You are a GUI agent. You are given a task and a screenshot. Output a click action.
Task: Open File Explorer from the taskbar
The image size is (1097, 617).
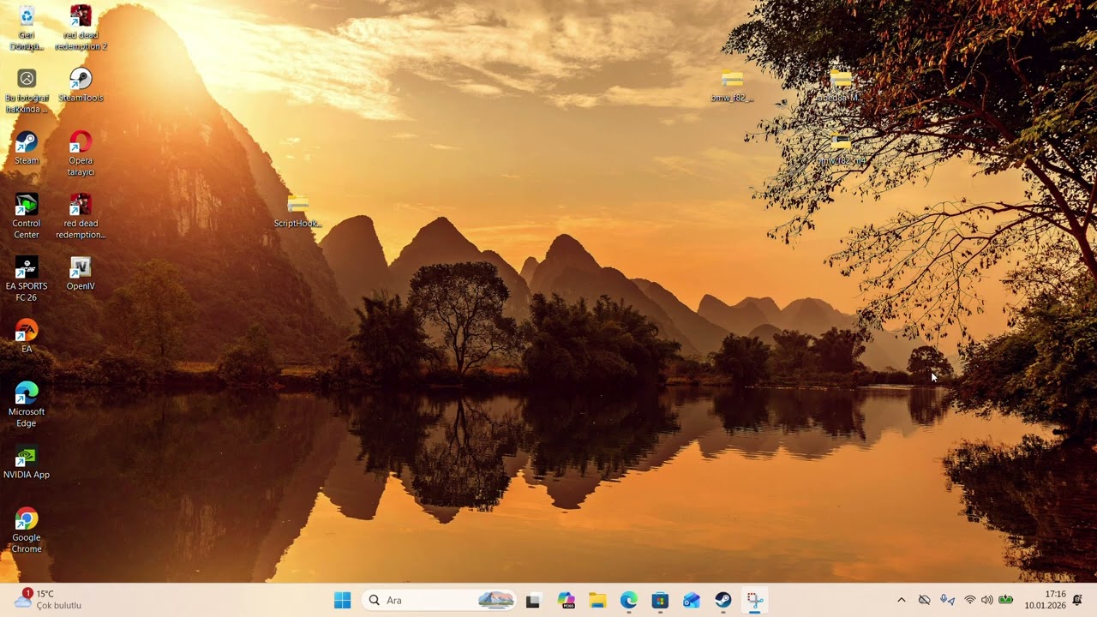(x=597, y=600)
